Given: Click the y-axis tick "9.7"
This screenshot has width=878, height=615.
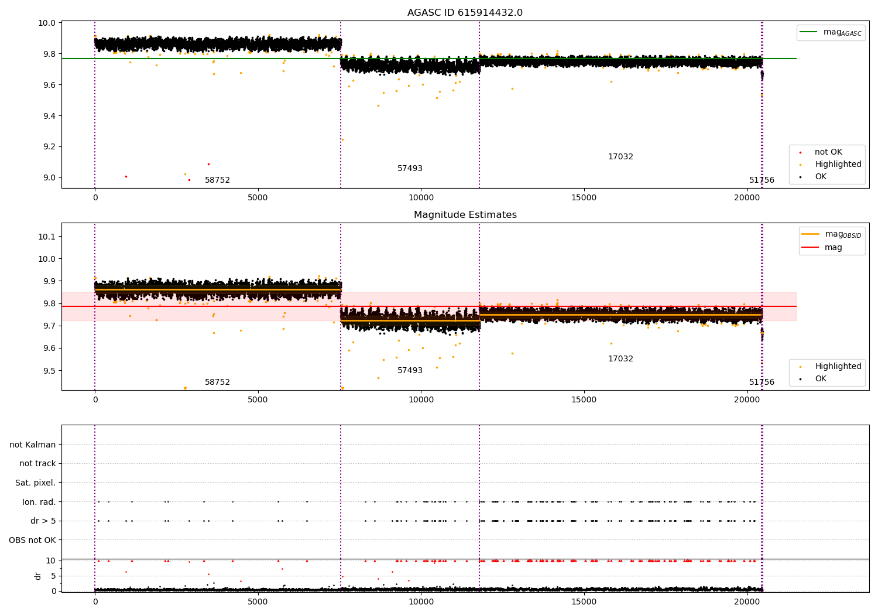Looking at the screenshot, I should point(50,326).
